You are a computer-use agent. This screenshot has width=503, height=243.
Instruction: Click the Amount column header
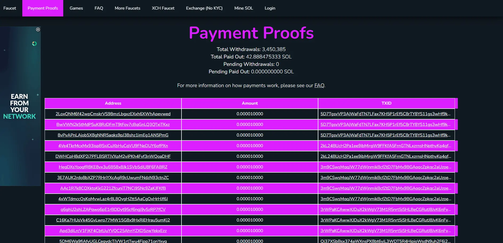250,103
